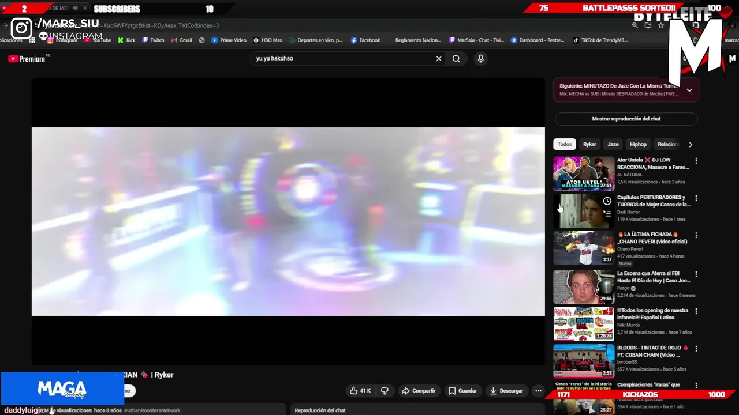Click the 'Fuego' channel name
The height and width of the screenshot is (415, 739).
(x=623, y=288)
